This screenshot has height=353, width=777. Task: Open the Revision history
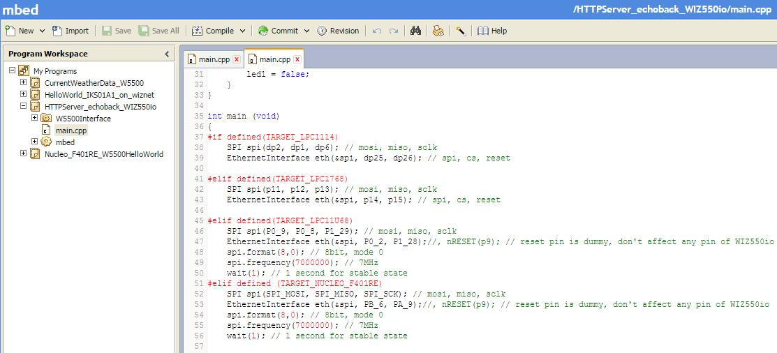(338, 31)
